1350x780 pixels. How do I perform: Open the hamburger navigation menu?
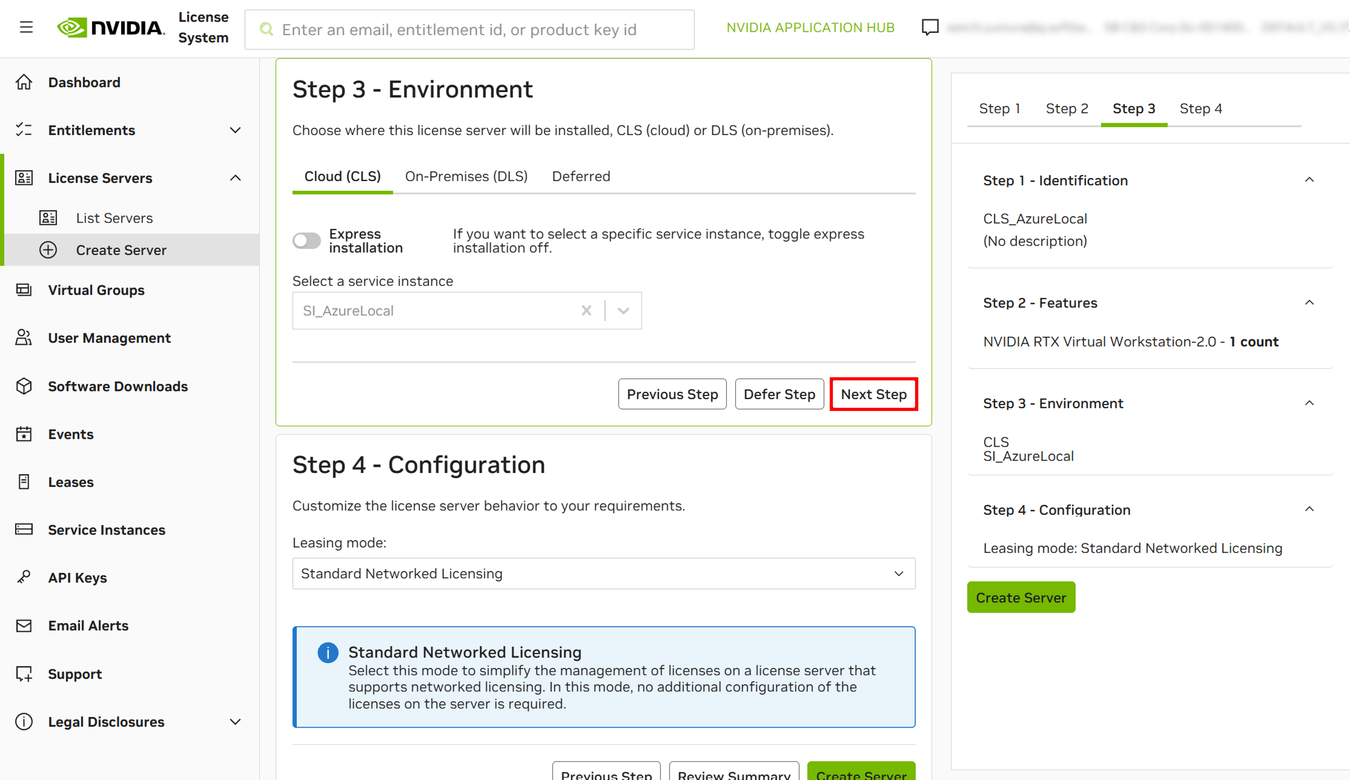coord(26,27)
